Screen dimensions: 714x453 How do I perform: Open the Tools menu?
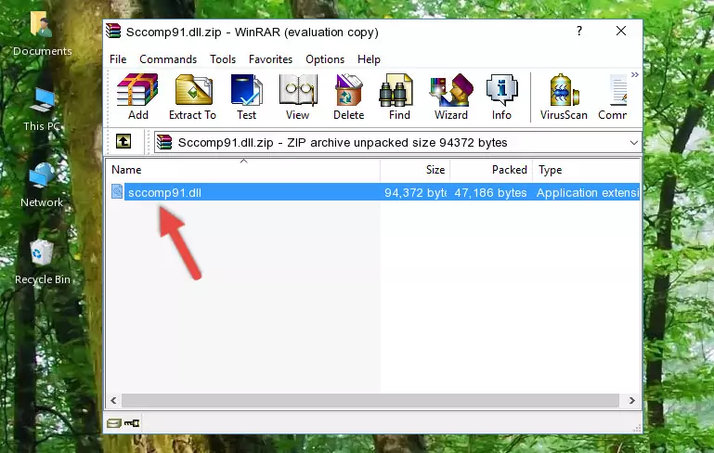(223, 59)
